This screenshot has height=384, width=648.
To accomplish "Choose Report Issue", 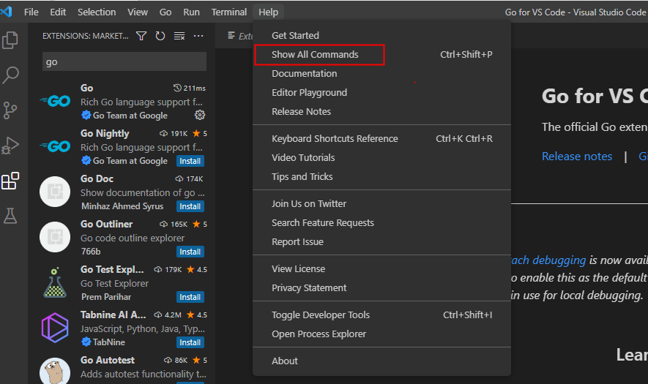I will [382, 242].
